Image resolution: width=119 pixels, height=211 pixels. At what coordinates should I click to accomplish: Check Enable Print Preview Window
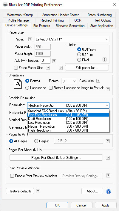12,176
